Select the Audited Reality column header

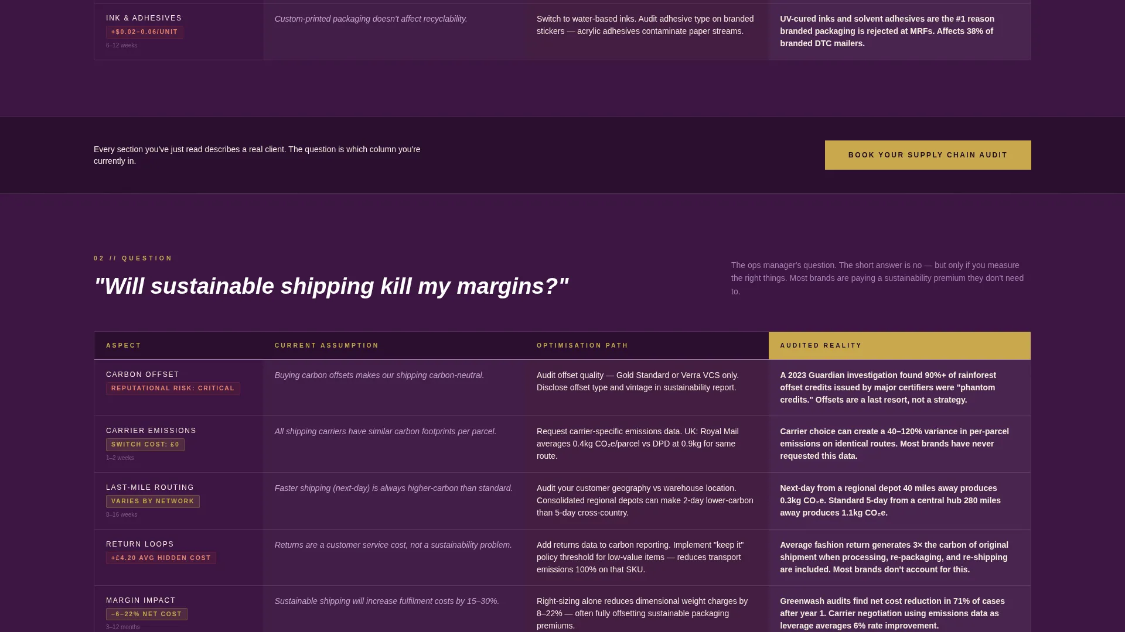click(821, 346)
